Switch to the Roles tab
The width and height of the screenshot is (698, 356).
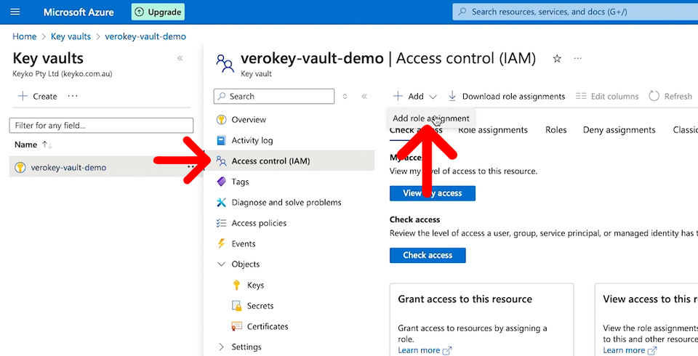555,130
